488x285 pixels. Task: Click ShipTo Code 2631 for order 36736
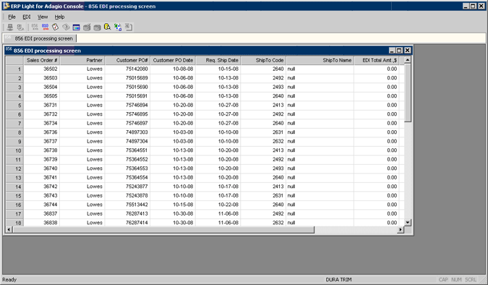pos(263,132)
